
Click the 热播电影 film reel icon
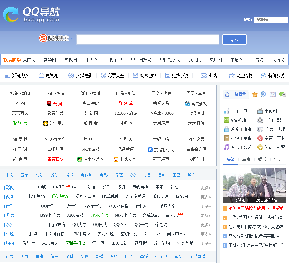pos(71,75)
